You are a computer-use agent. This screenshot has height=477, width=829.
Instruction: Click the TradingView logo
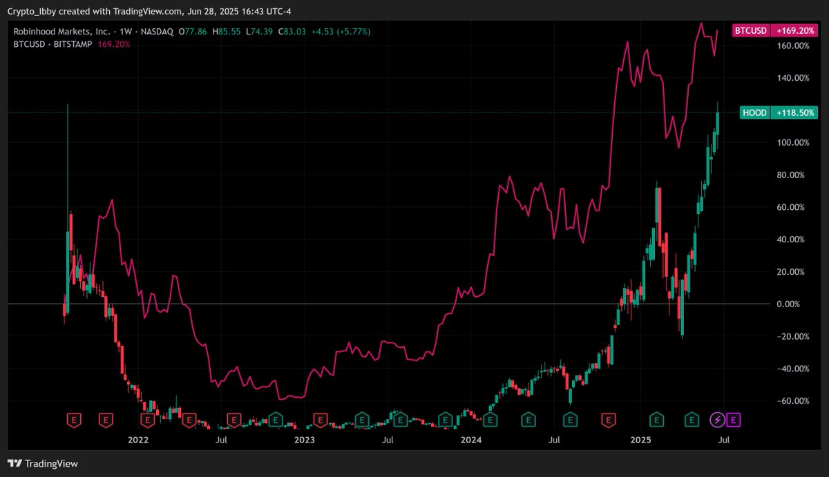[x=43, y=464]
